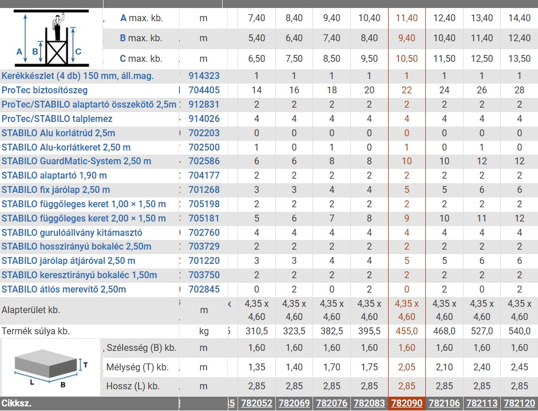Select the B max value 5,40
538x411 pixels.
[x=256, y=38]
